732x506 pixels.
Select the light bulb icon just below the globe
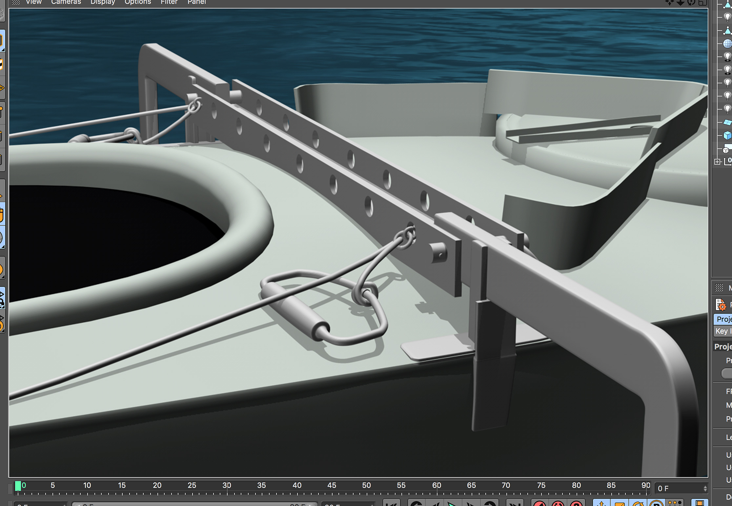pos(727,56)
